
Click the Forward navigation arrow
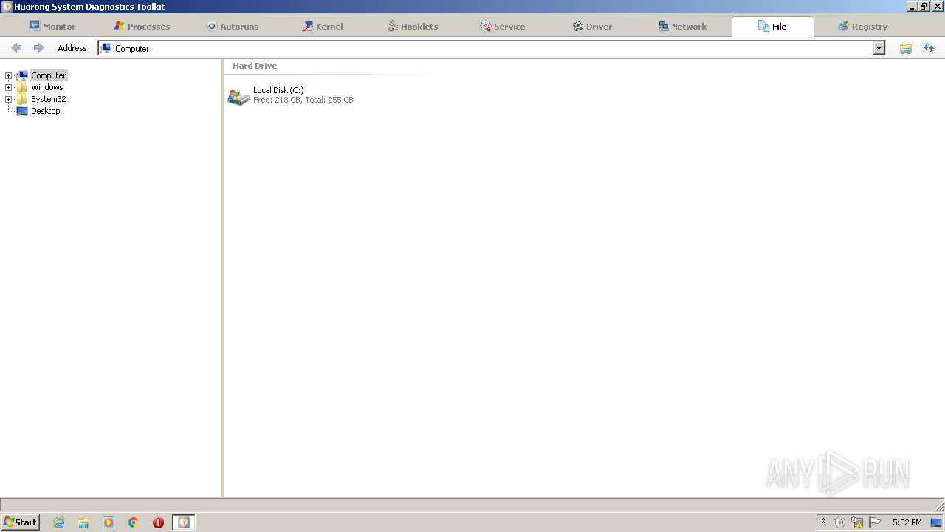pyautogui.click(x=39, y=48)
